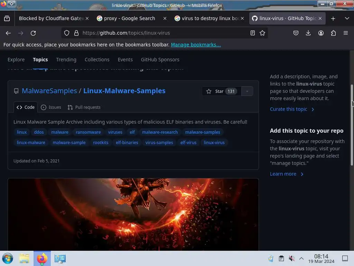Open the Firefox hamburger menu
Viewport: 354px width, 266px height.
346,33
